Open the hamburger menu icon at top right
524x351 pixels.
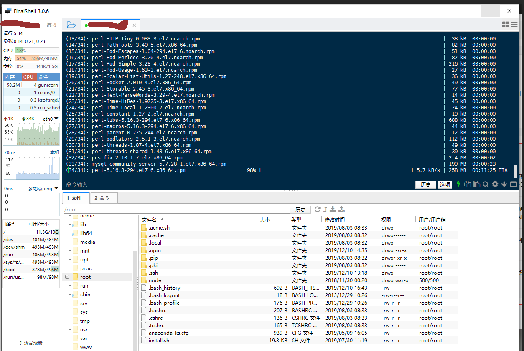[514, 25]
